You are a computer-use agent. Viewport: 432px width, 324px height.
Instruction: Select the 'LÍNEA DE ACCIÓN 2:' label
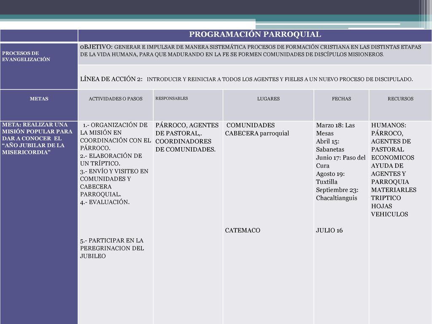(111, 79)
